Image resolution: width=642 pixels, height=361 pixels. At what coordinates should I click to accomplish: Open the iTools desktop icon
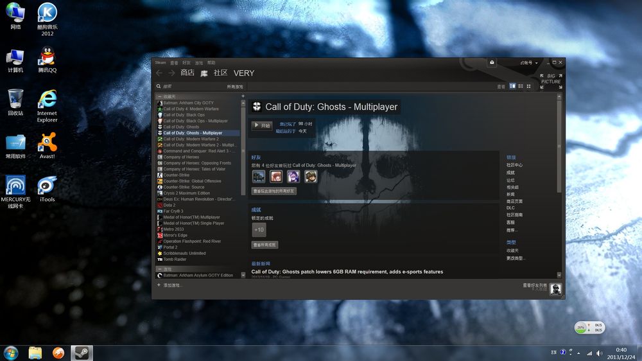pyautogui.click(x=47, y=189)
